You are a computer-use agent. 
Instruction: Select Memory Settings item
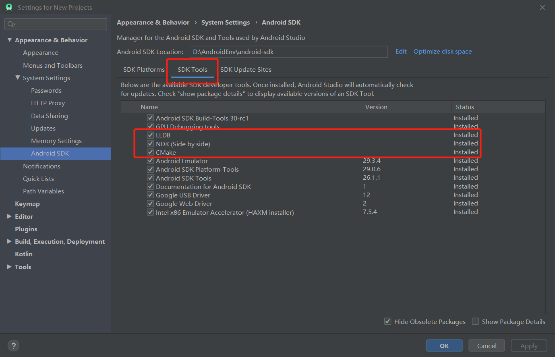point(56,141)
